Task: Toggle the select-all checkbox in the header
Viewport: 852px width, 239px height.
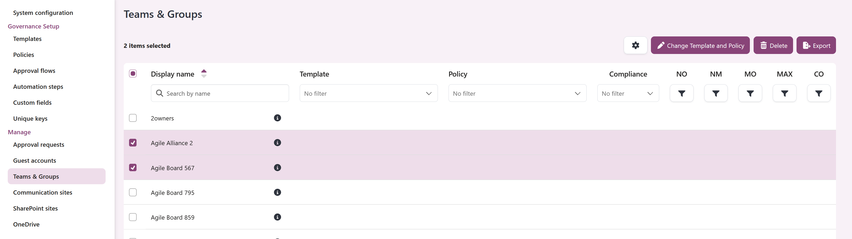Action: point(133,73)
